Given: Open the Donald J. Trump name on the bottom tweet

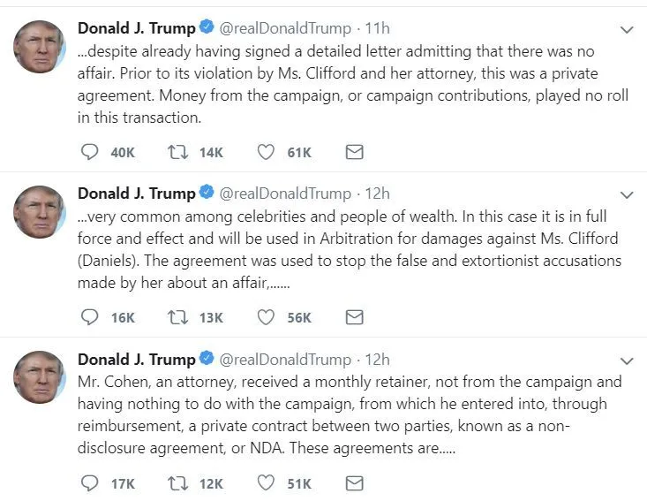Looking at the screenshot, I should (x=136, y=360).
